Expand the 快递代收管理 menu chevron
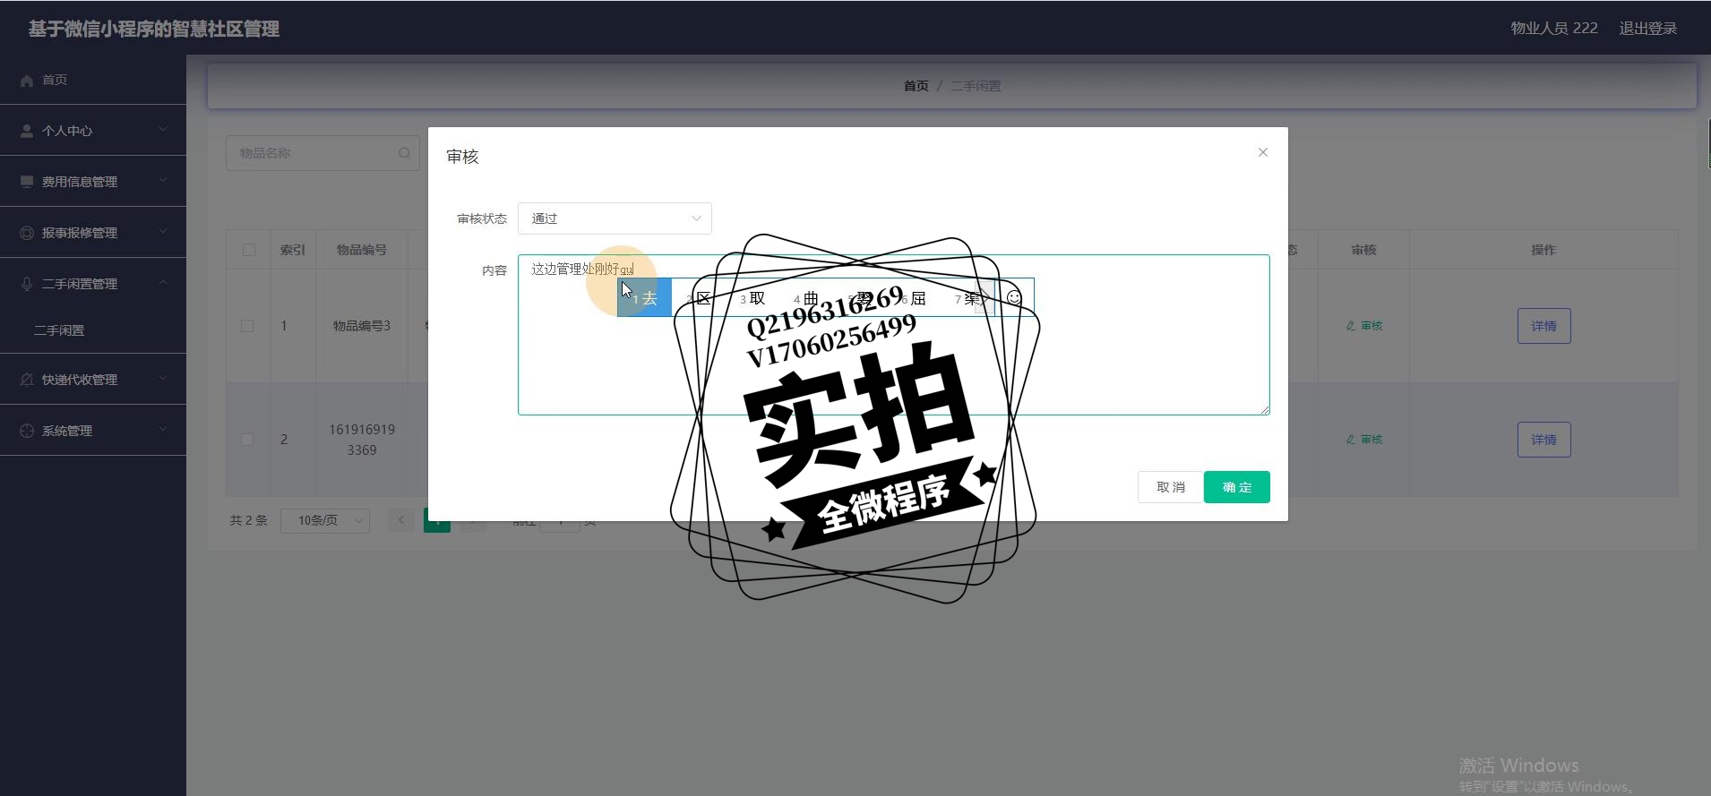 163,378
